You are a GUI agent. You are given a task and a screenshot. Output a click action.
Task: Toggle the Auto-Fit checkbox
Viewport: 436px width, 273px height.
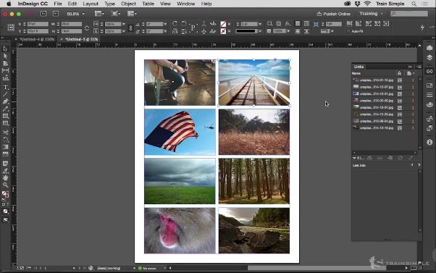(348, 31)
